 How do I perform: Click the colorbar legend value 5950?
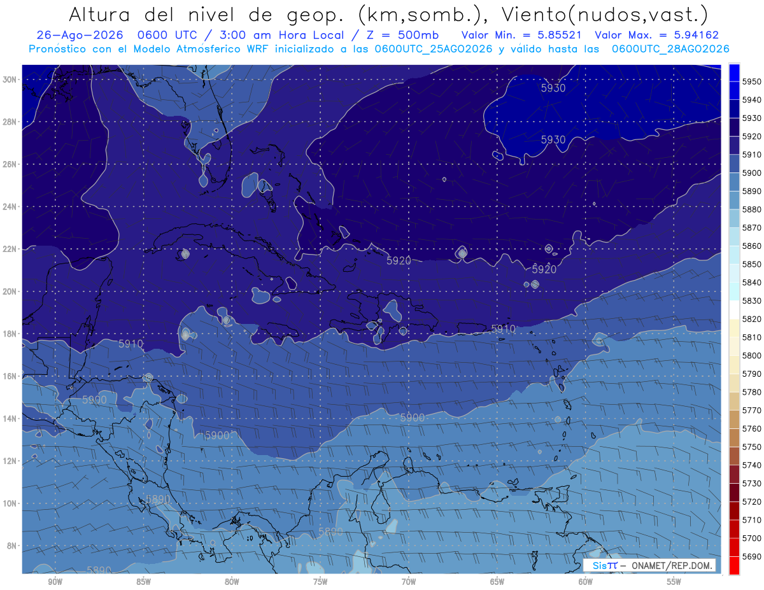point(752,81)
